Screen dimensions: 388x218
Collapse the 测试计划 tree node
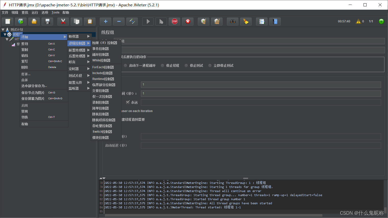click(x=3, y=30)
